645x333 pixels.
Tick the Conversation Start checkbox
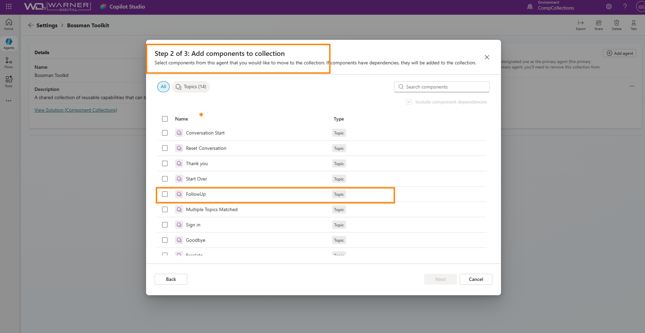(x=165, y=133)
